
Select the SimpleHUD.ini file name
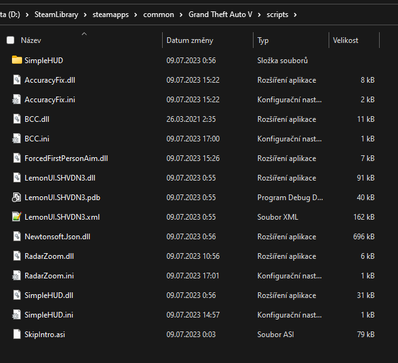point(49,314)
